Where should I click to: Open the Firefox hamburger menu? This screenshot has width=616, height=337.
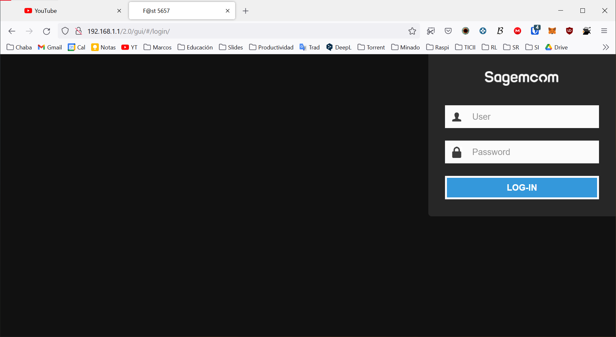[604, 31]
